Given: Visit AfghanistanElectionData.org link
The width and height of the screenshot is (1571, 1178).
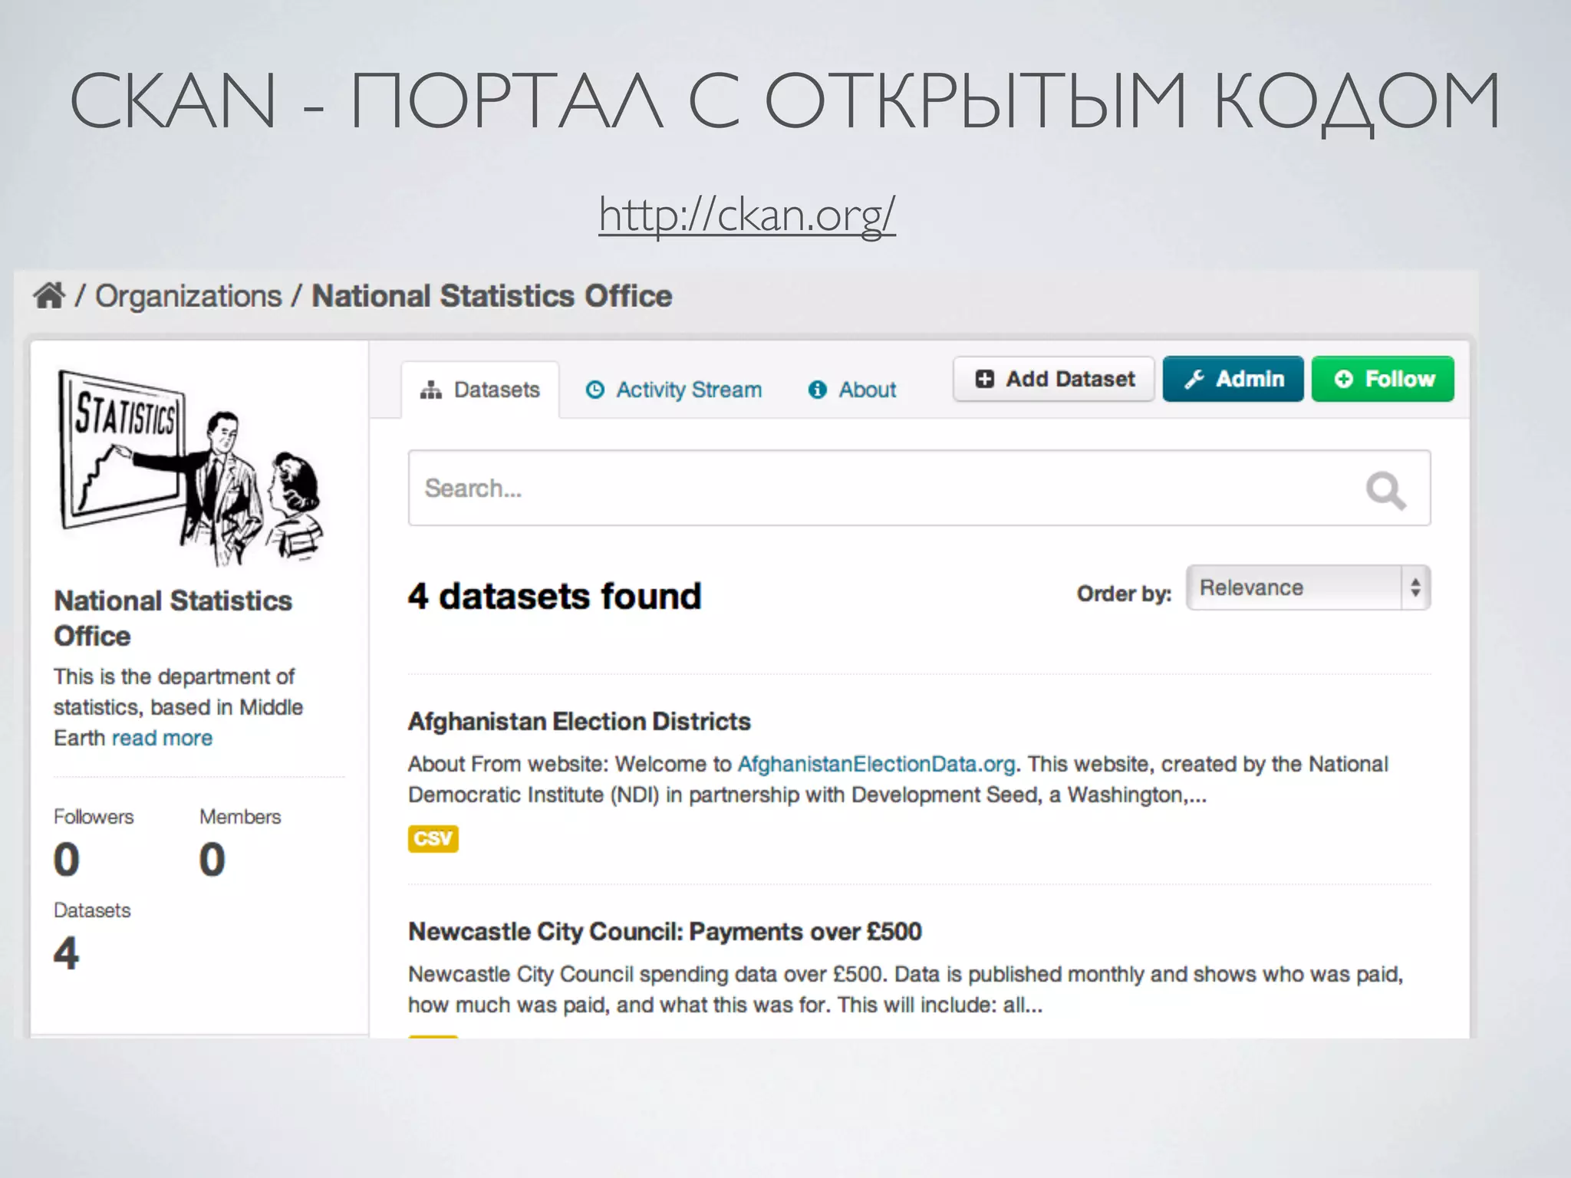Looking at the screenshot, I should coord(877,764).
